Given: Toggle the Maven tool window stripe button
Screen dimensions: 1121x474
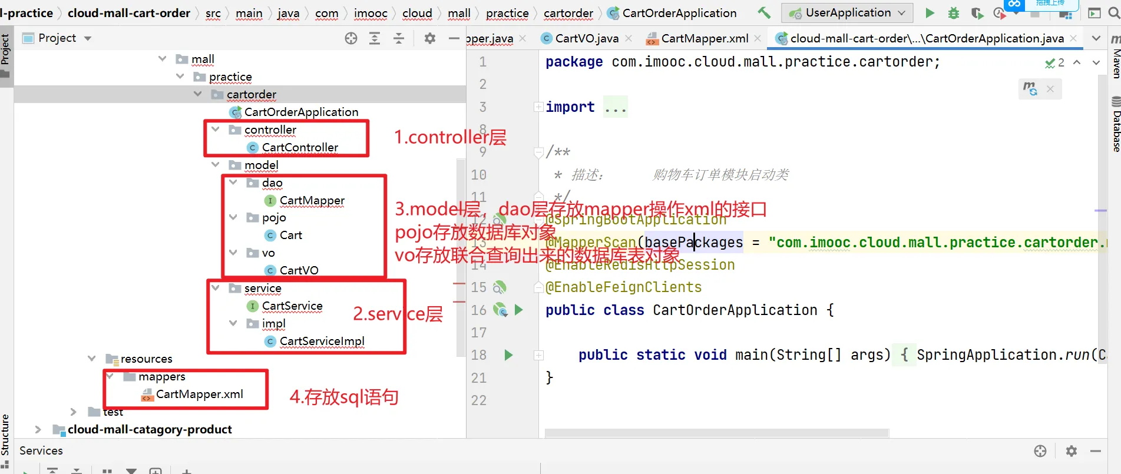Looking at the screenshot, I should [1115, 58].
